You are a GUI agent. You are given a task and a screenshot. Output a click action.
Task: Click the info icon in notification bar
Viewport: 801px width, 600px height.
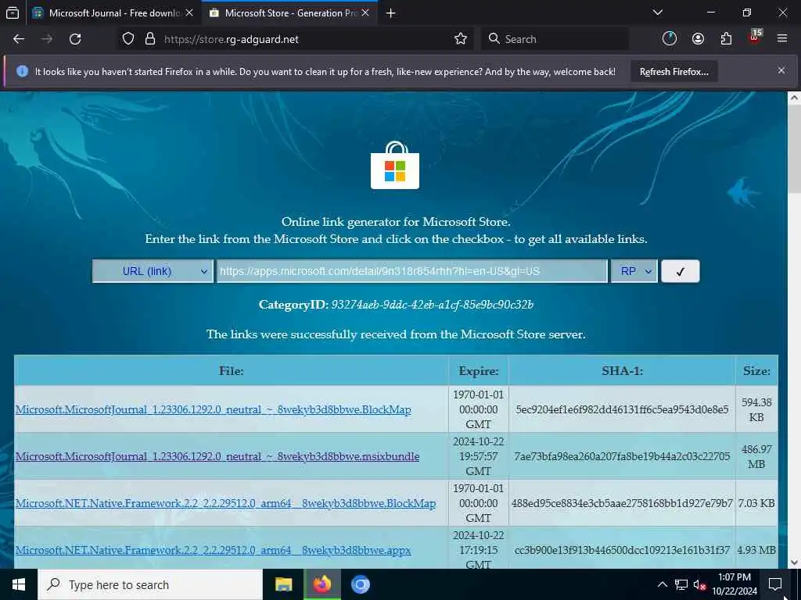tap(22, 71)
